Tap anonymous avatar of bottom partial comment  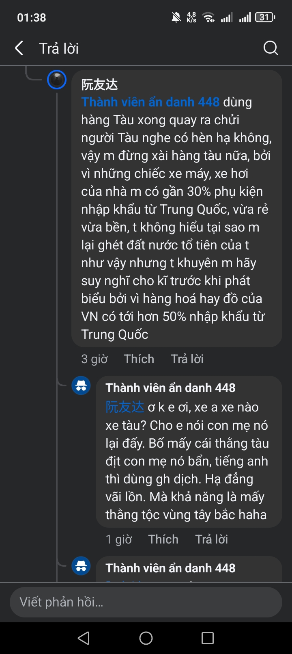click(x=81, y=566)
